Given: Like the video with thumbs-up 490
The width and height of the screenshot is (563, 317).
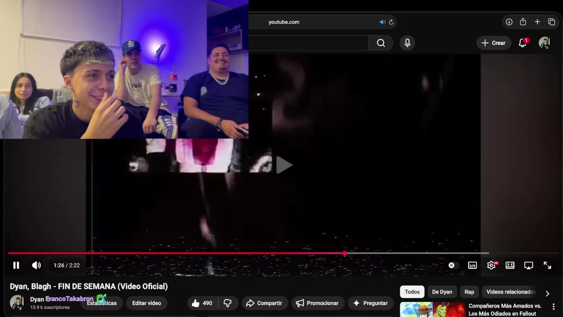Looking at the screenshot, I should click(x=202, y=303).
